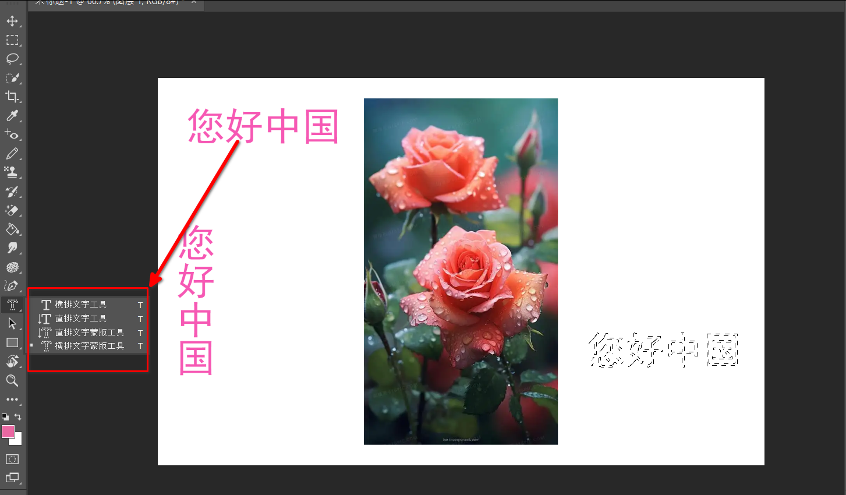The height and width of the screenshot is (495, 846).
Task: Choose the Rectangle shape tool
Action: (12, 342)
